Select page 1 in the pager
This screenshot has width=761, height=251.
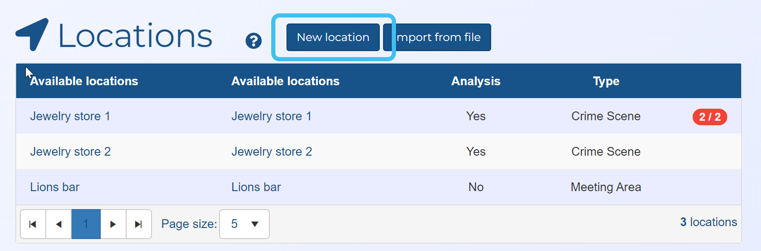86,224
